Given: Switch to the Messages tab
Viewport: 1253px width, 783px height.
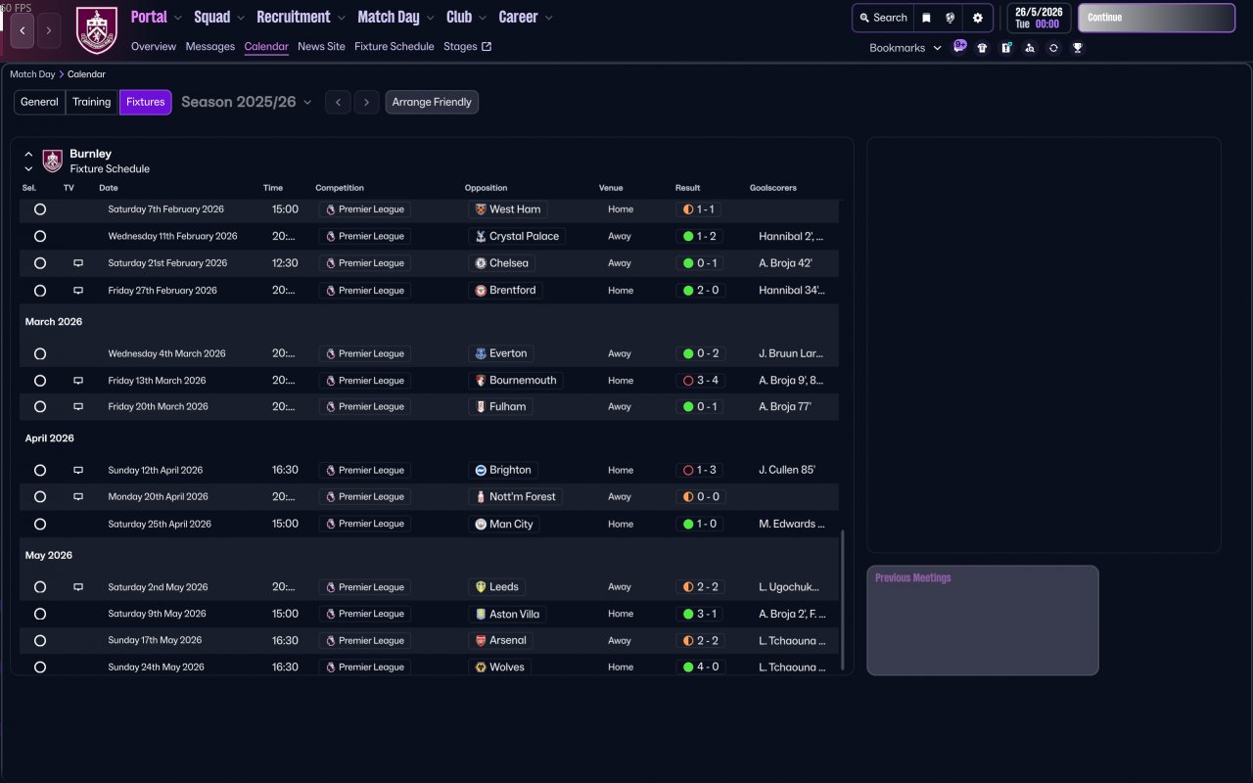Looking at the screenshot, I should 210,46.
